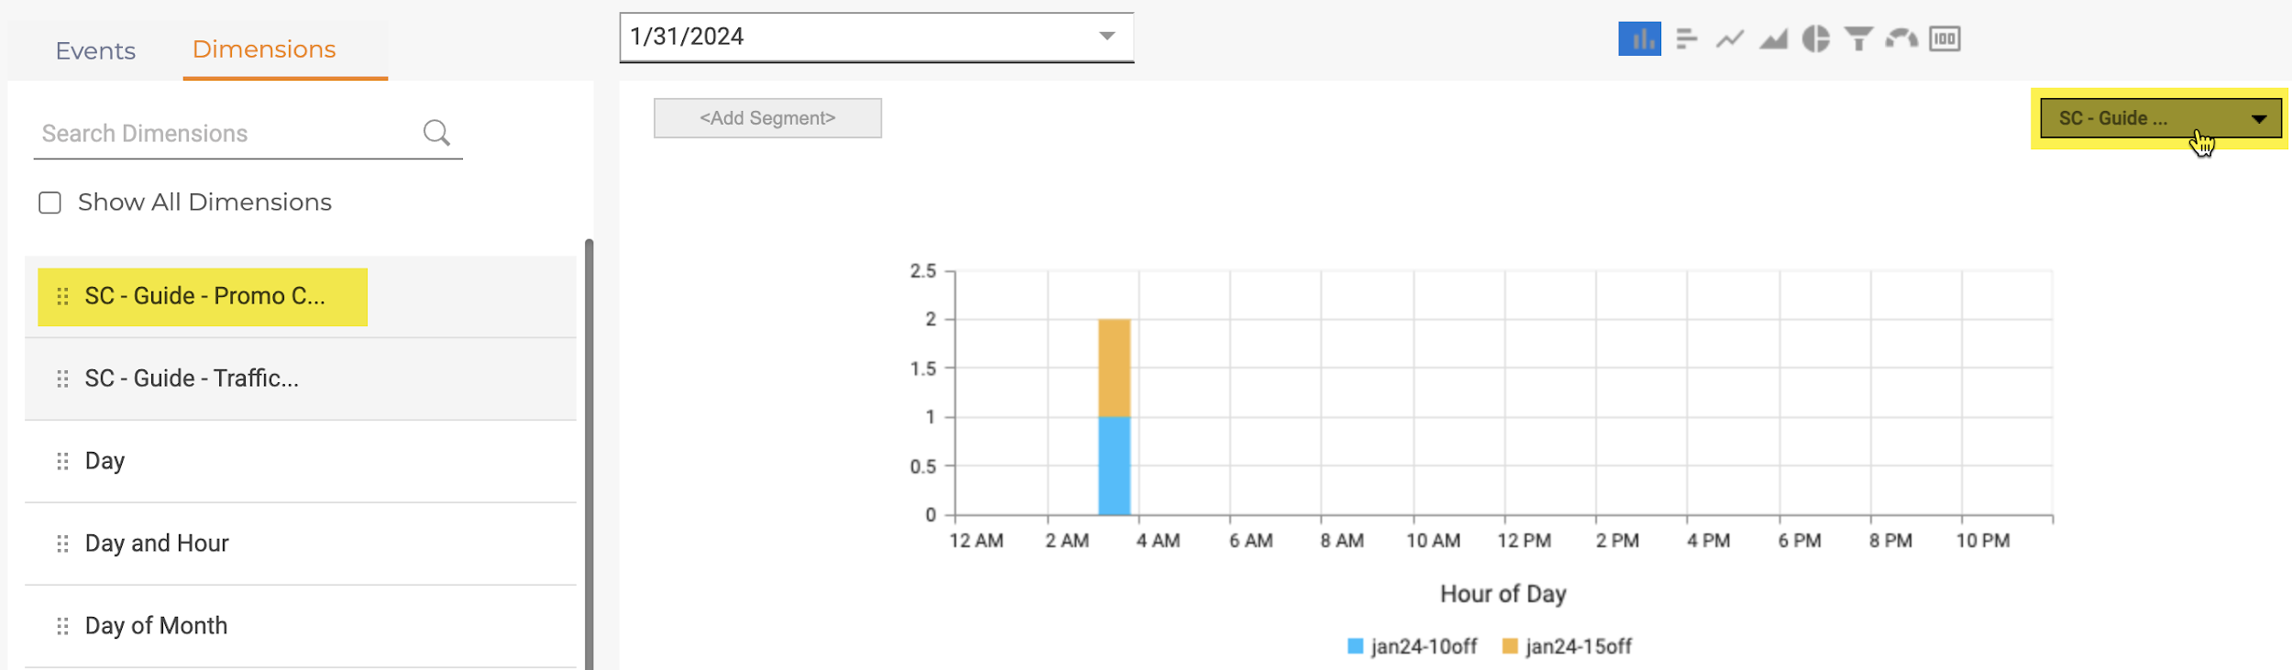The height and width of the screenshot is (670, 2292).
Task: Click the jan24-10off legend label
Action: [x=1424, y=646]
